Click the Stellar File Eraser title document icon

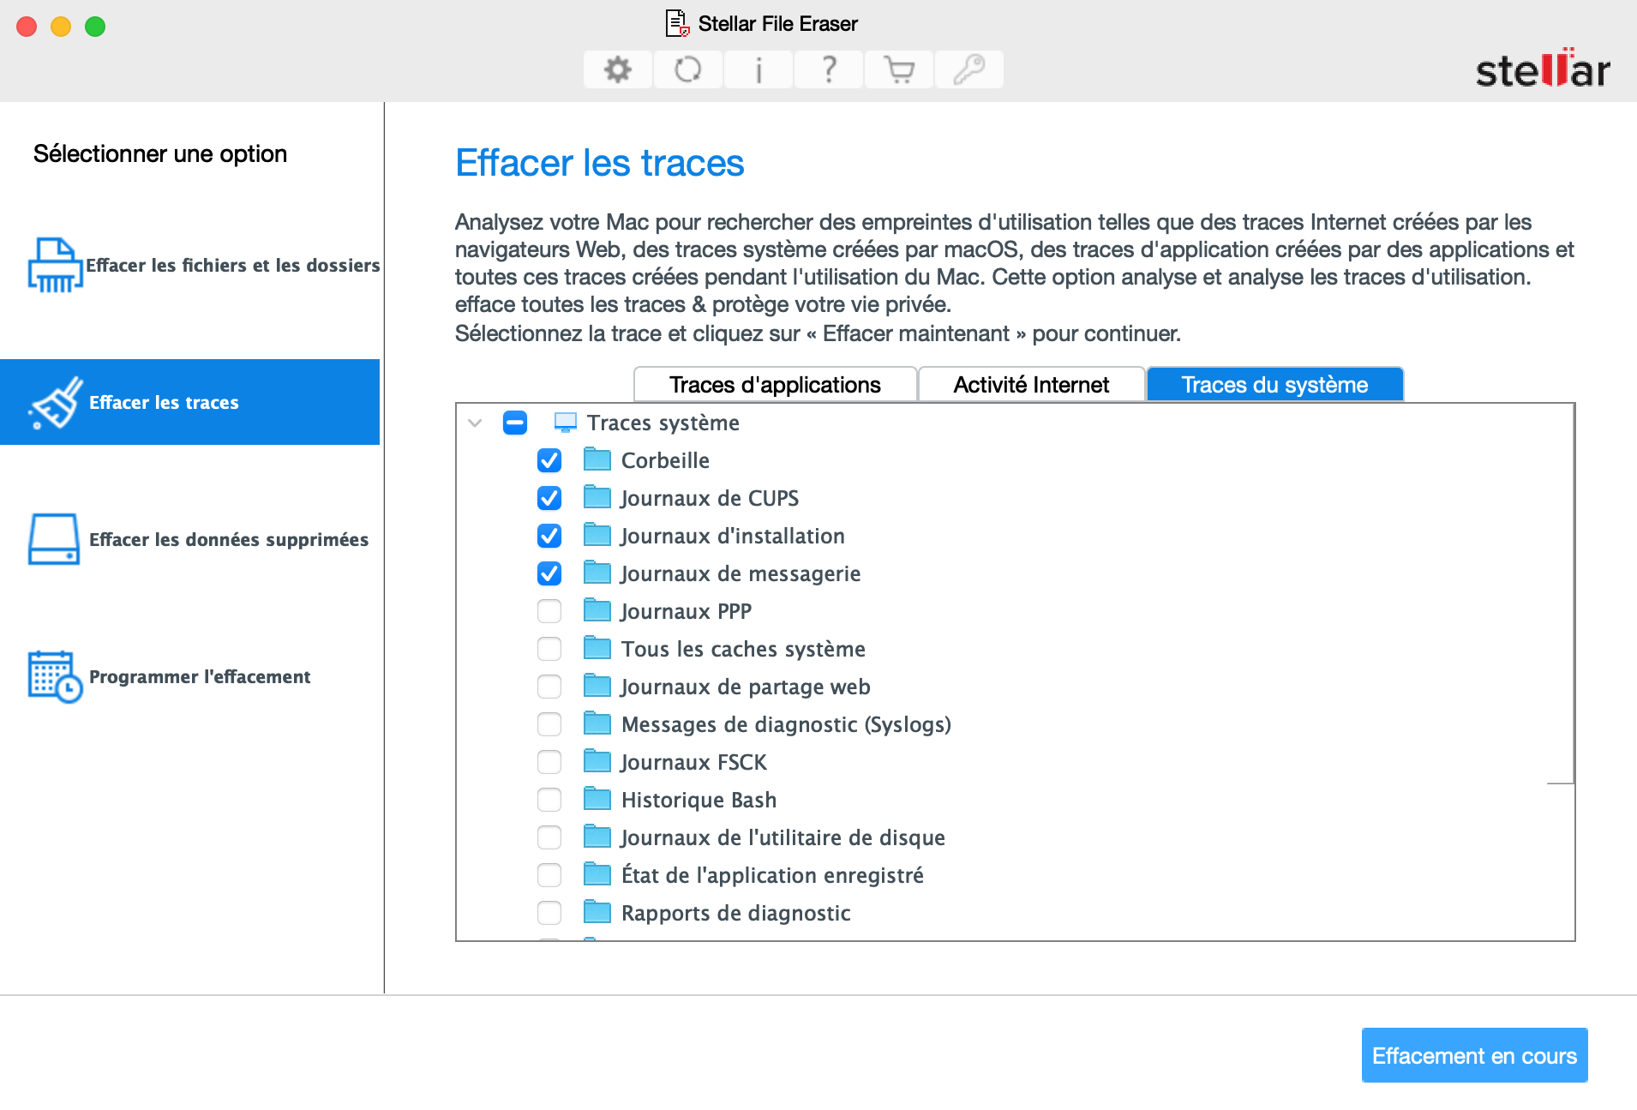[x=677, y=23]
